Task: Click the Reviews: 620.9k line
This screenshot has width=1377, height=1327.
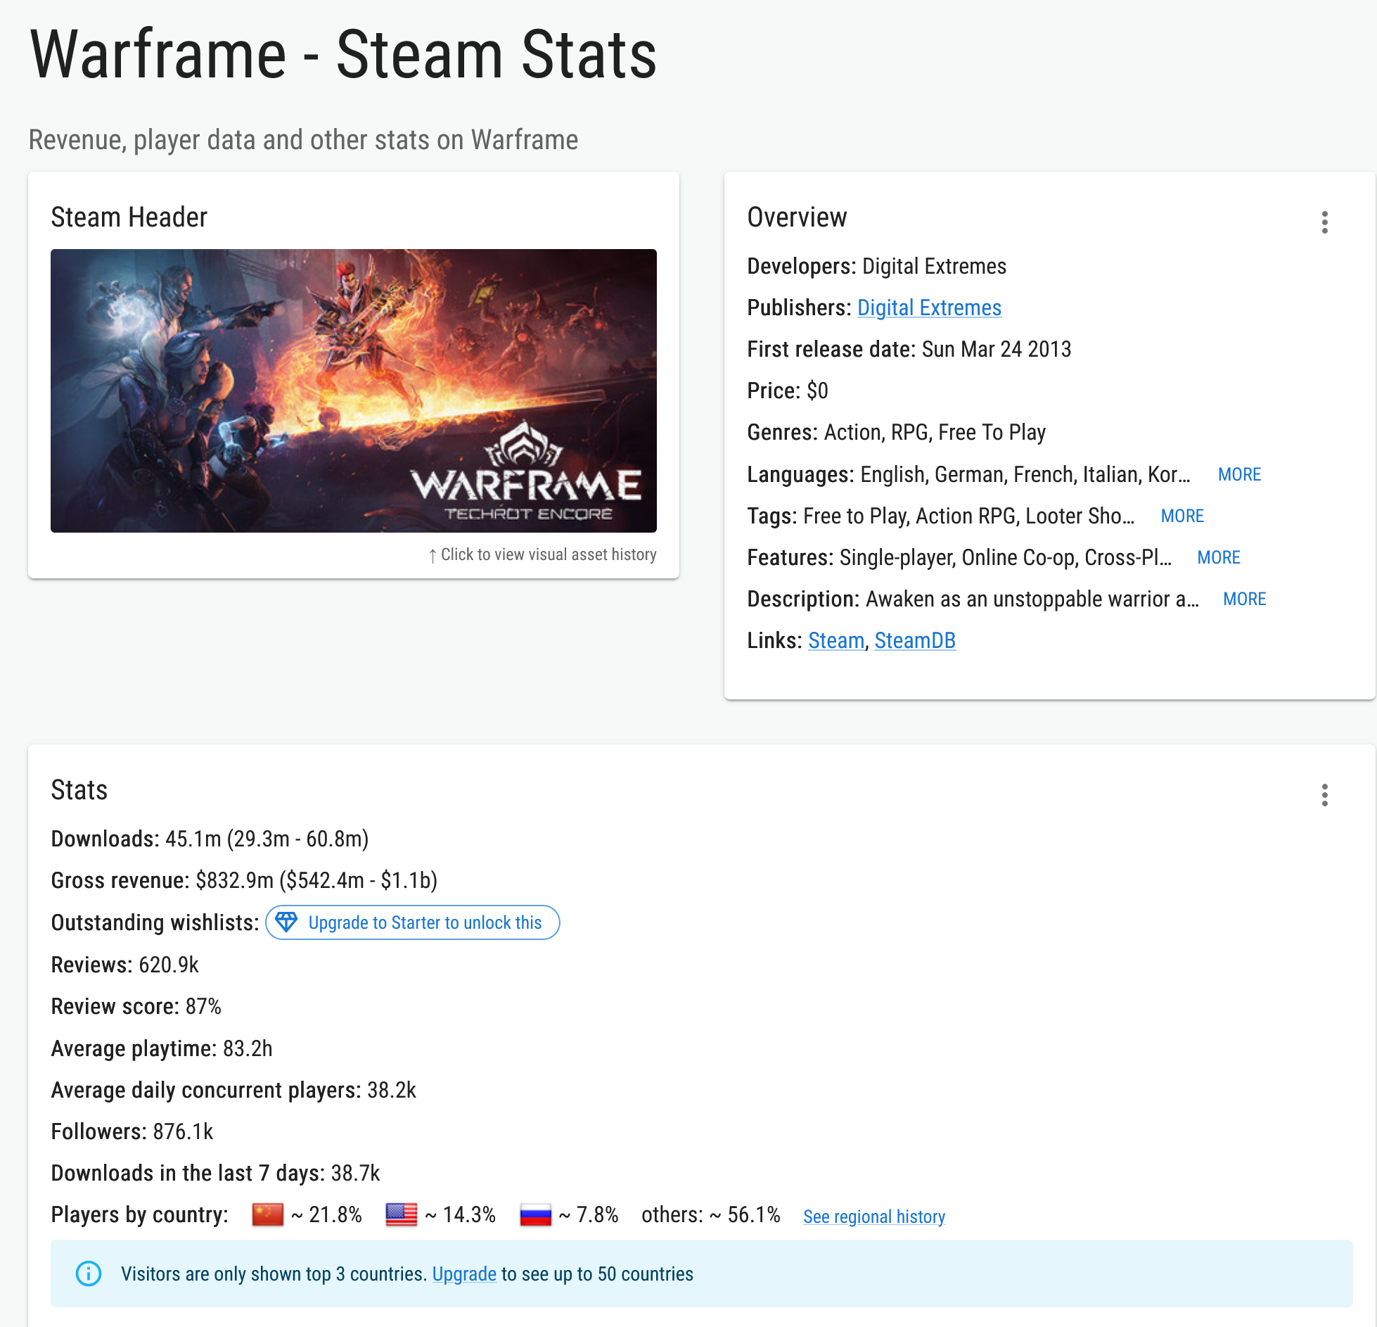Action: coord(125,965)
